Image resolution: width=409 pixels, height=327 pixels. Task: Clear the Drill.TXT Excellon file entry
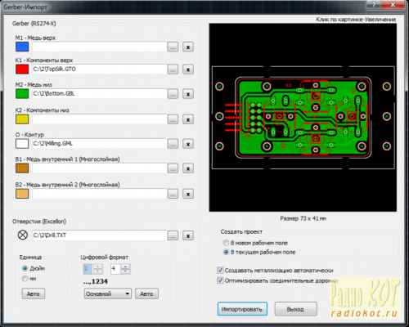pos(188,235)
